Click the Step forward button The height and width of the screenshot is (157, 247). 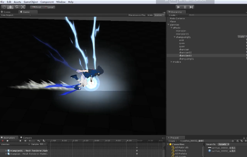coord(191,7)
